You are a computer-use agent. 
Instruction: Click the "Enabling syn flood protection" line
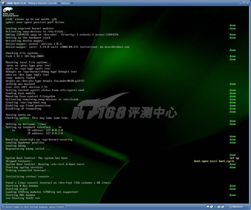coord(28,106)
